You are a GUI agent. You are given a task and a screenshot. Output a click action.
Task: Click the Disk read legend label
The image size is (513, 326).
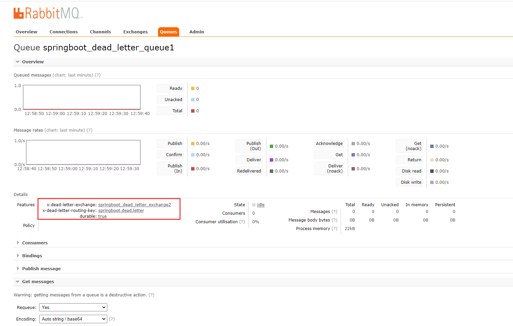pyautogui.click(x=409, y=171)
